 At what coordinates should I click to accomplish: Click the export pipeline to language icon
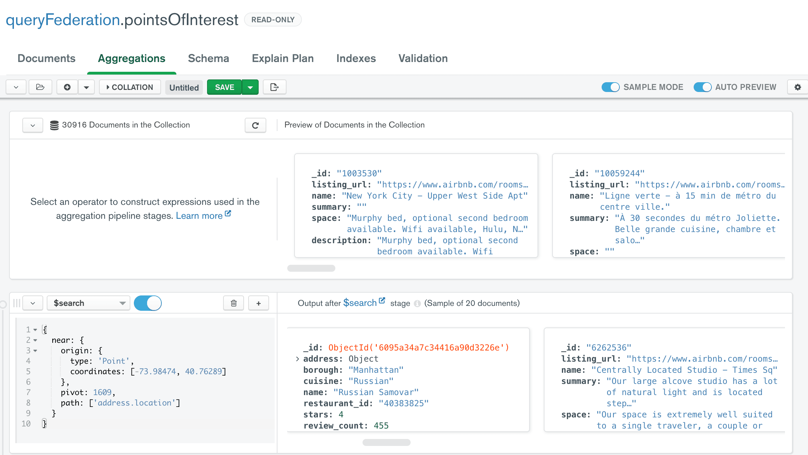pos(274,87)
